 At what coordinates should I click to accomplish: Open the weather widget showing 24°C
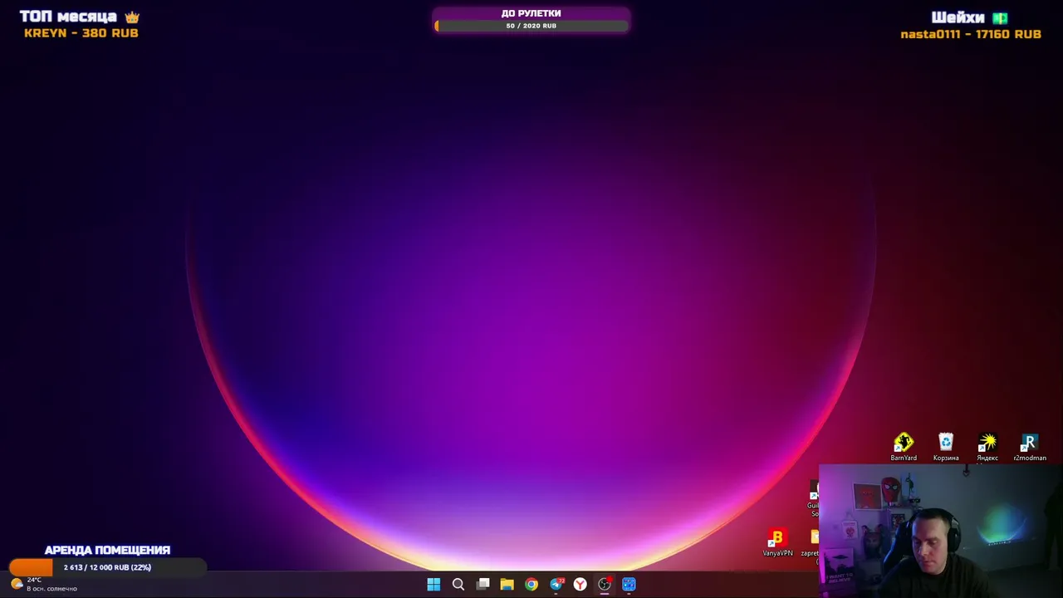click(x=43, y=584)
